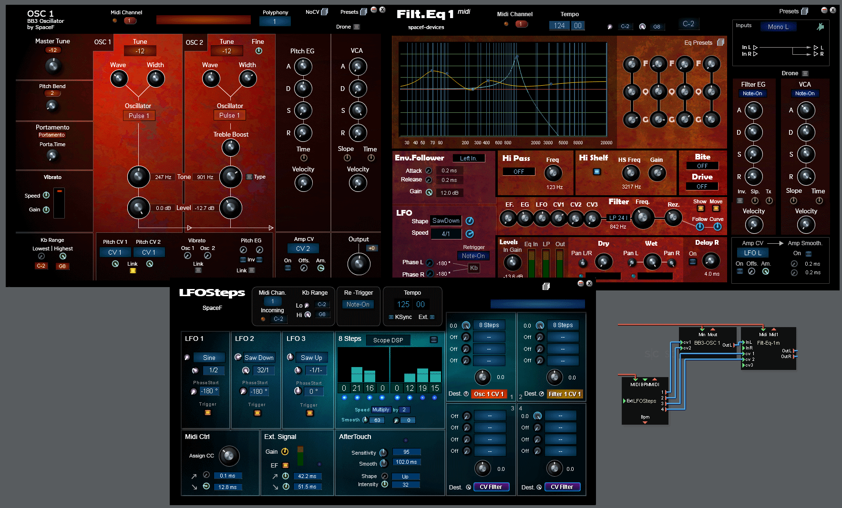The height and width of the screenshot is (508, 842).
Task: Click the Filter Freq. large knob
Action: 643,218
